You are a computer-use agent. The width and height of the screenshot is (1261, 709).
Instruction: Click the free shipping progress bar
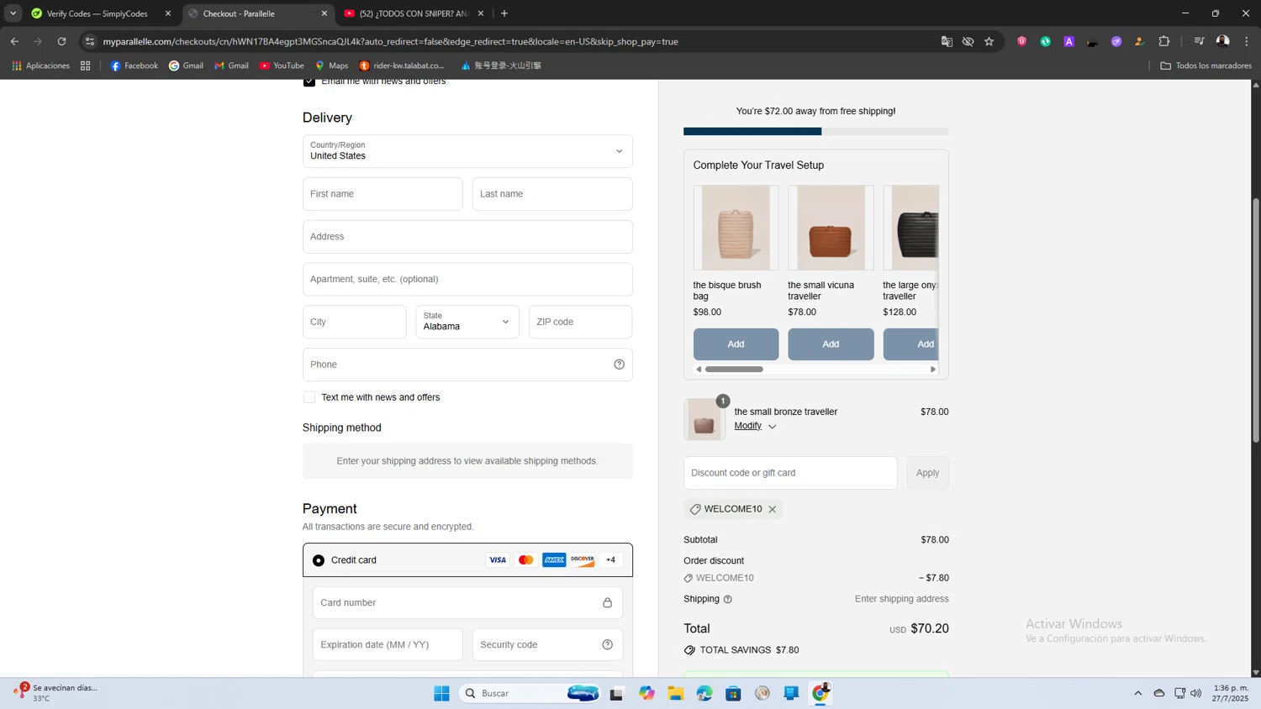815,132
